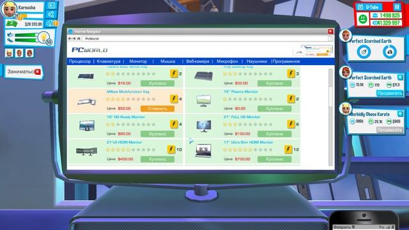Image resolution: width=409 pixels, height=230 pixels.
Task: Open the shopping cart banner thumbnail
Action: [x=313, y=50]
